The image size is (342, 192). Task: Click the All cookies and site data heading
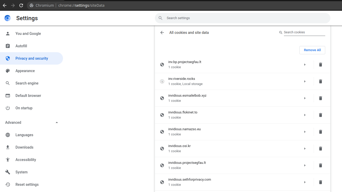coord(189,33)
